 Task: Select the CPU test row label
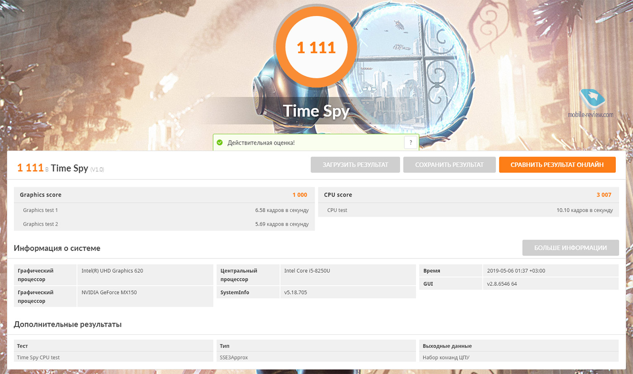[x=337, y=210]
